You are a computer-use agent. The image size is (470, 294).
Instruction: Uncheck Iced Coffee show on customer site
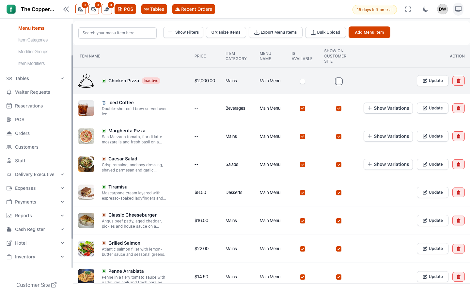tap(339, 108)
